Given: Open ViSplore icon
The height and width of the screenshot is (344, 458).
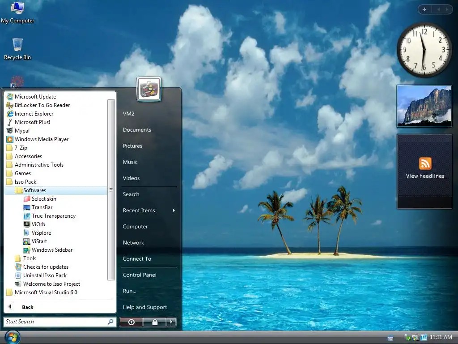Looking at the screenshot, I should pyautogui.click(x=27, y=233).
